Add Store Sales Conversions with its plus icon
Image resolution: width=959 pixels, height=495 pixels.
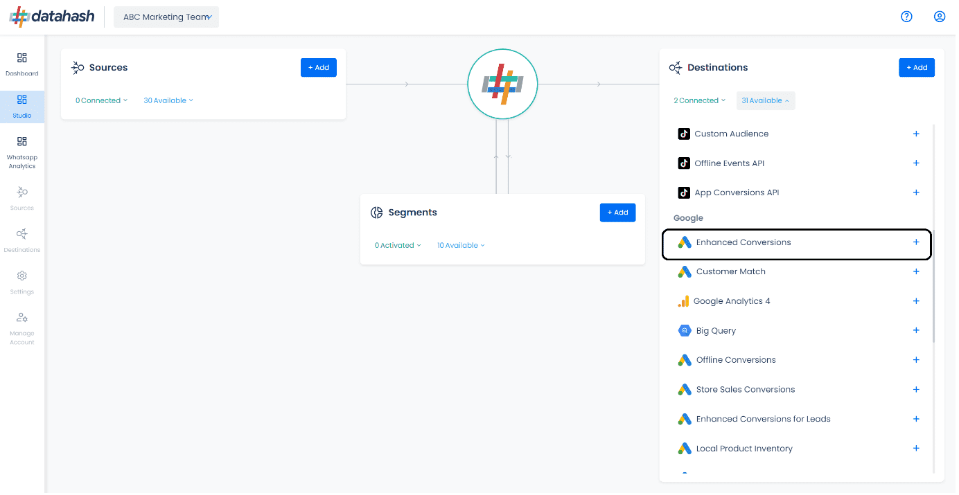916,389
